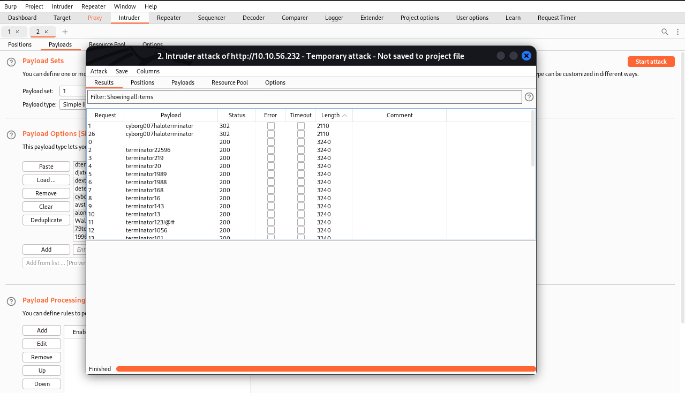Open attack window Resource Pool tab
Image resolution: width=685 pixels, height=393 pixels.
pos(230,82)
